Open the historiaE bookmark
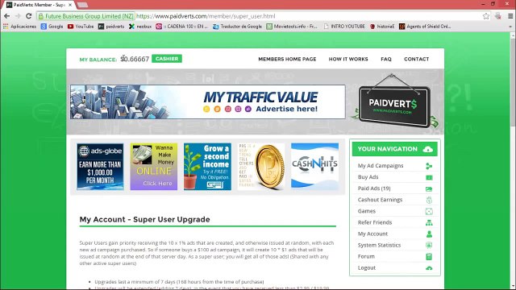This screenshot has width=516, height=290. [x=382, y=27]
